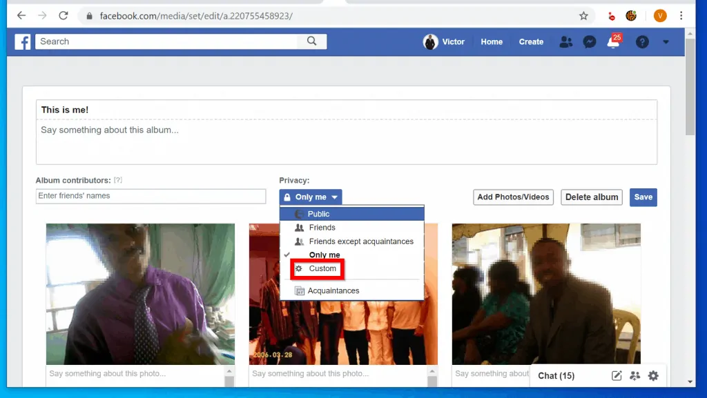The width and height of the screenshot is (707, 398).
Task: Bookmark this page with star icon
Action: click(x=583, y=15)
